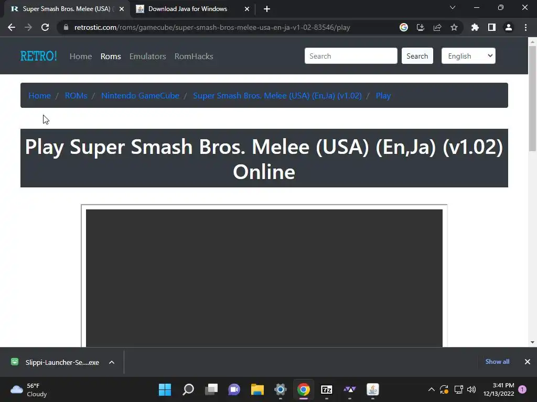The height and width of the screenshot is (402, 537).
Task: Open the notification badge on the taskbar
Action: (x=522, y=389)
